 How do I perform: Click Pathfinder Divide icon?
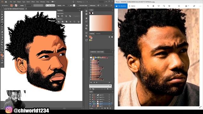[59, 22]
